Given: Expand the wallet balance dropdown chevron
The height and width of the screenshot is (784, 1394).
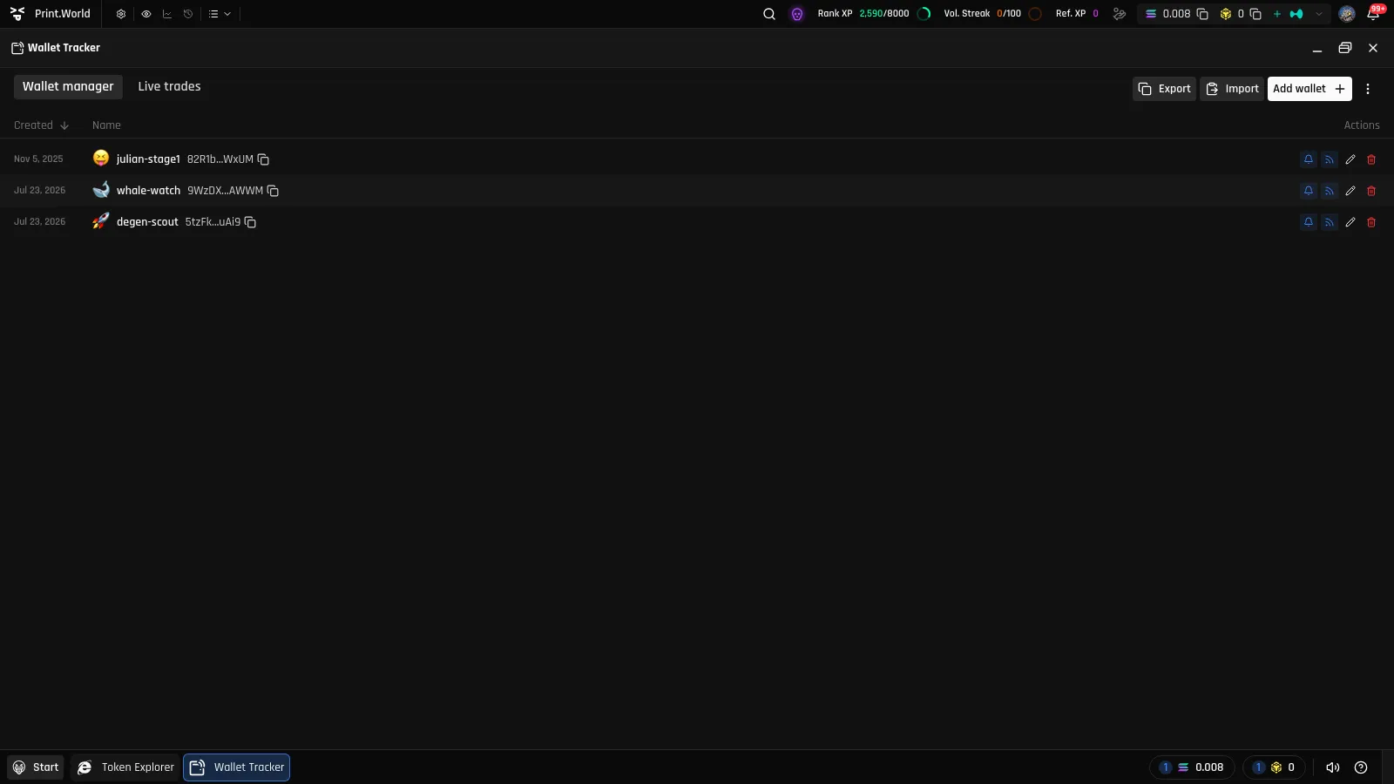Looking at the screenshot, I should point(1319,14).
